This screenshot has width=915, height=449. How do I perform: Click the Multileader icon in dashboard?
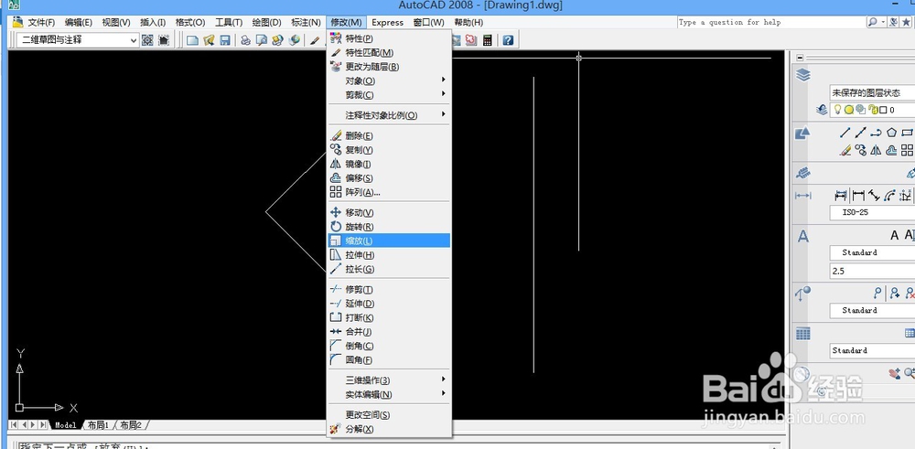point(877,293)
